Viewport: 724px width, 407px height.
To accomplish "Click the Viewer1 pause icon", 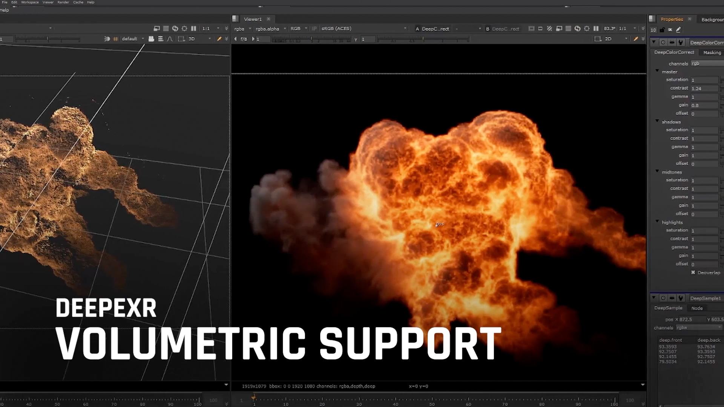I will coord(596,29).
